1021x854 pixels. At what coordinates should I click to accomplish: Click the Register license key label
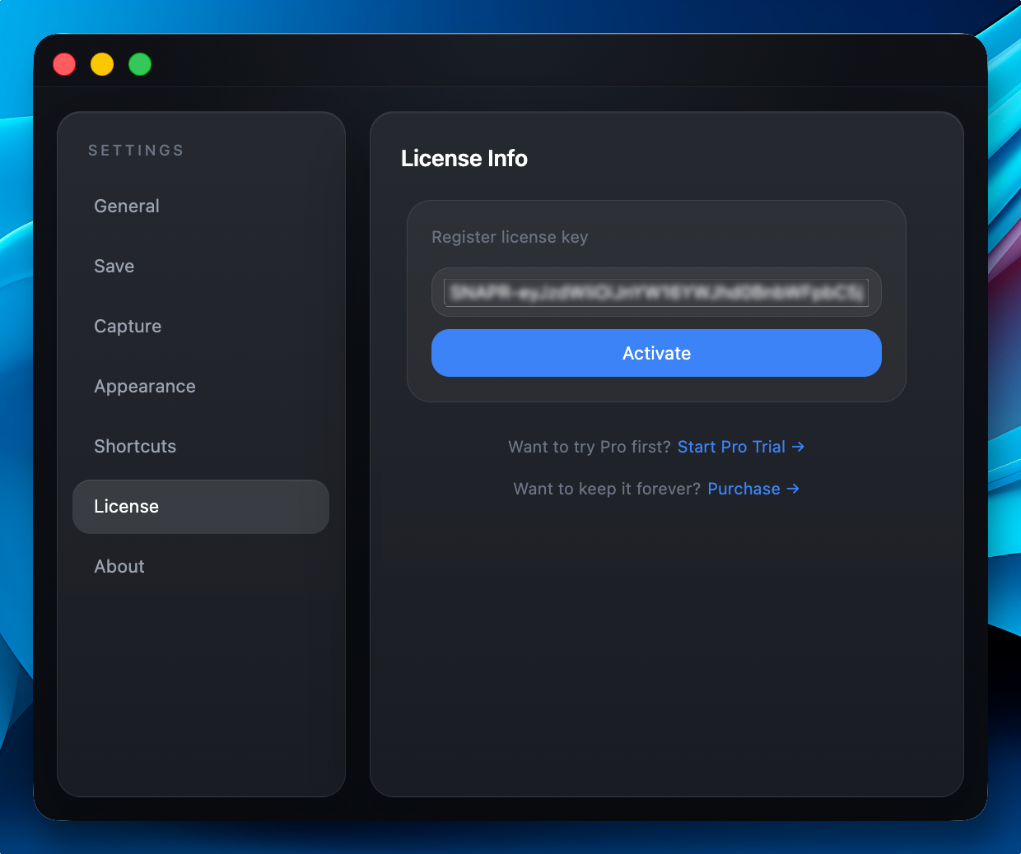pyautogui.click(x=510, y=237)
